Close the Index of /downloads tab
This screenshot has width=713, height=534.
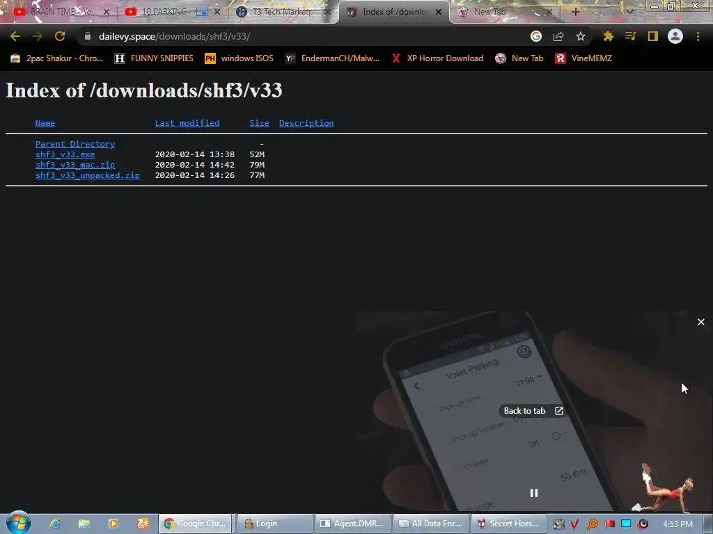coord(439,12)
